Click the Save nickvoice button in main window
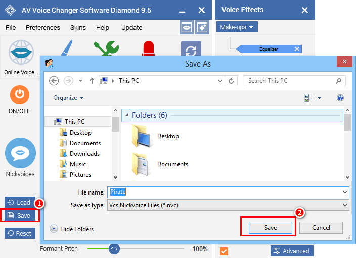Image resolution: width=356 pixels, height=258 pixels. click(x=20, y=215)
